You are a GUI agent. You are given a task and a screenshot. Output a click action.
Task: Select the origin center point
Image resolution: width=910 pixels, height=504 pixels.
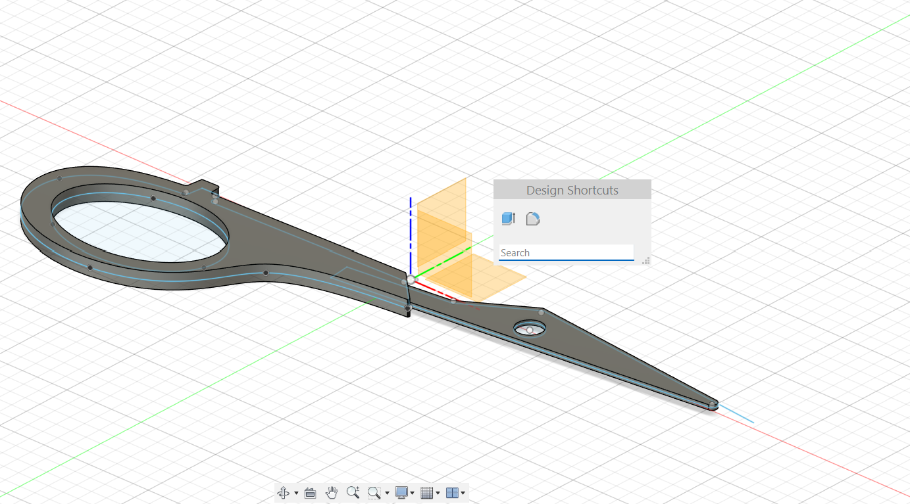pyautogui.click(x=411, y=279)
